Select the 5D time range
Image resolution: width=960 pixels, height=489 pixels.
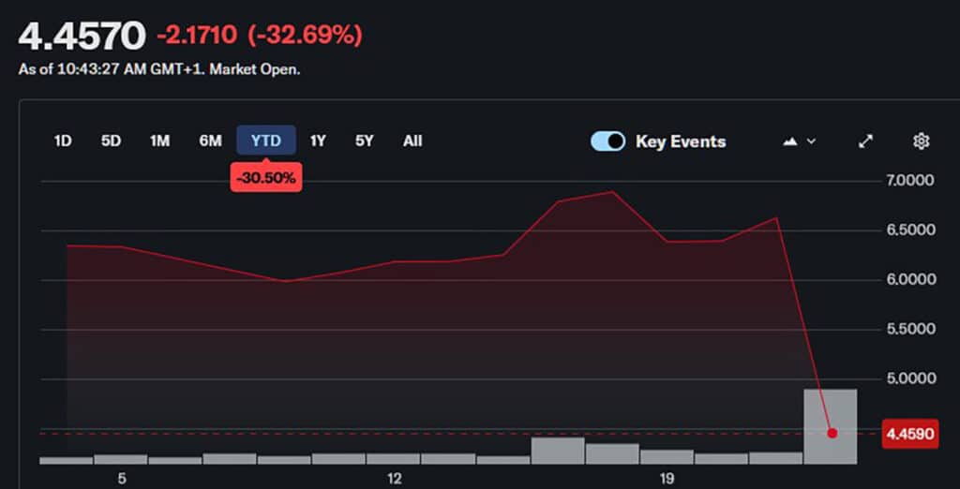coord(111,141)
